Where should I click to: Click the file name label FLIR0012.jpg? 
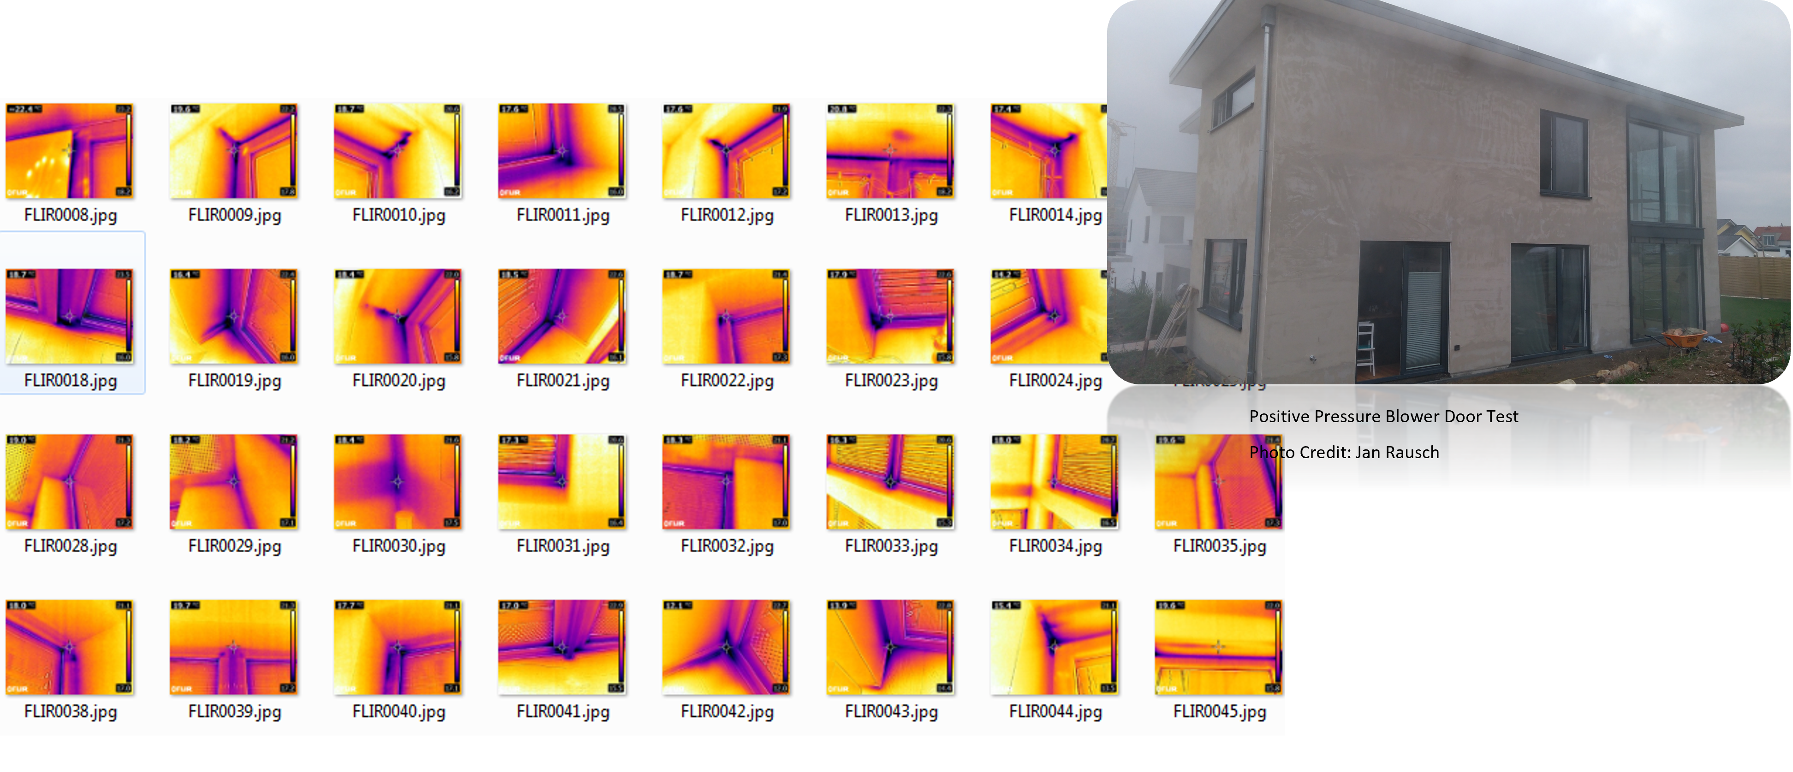727,216
